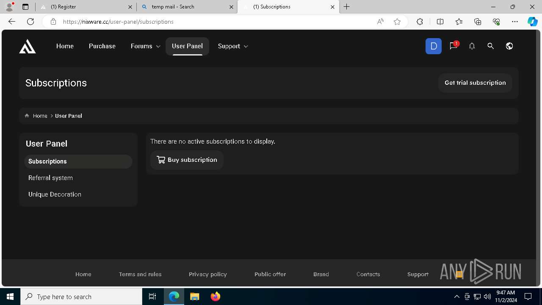Open Copilot sidebar icon

click(x=532, y=22)
